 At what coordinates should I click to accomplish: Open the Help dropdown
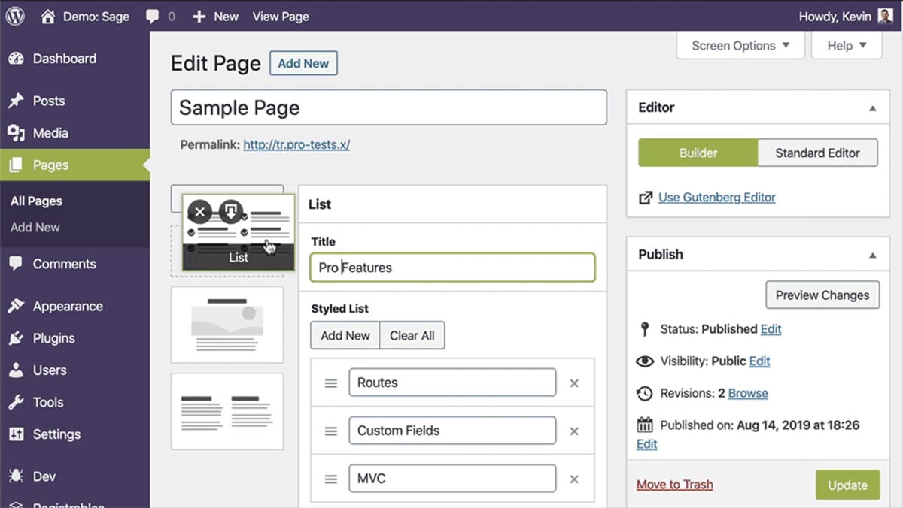tap(846, 45)
